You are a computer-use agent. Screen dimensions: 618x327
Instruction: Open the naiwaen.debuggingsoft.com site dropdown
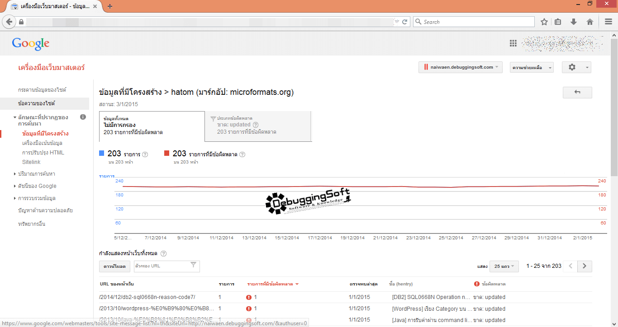click(x=460, y=67)
